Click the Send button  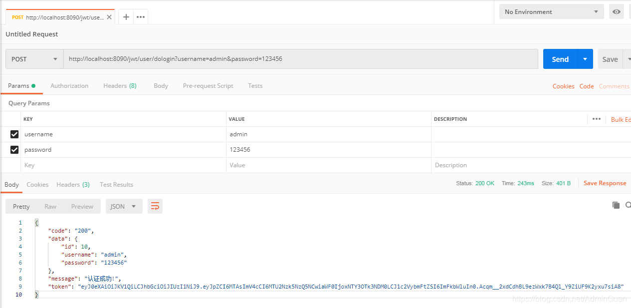(560, 59)
